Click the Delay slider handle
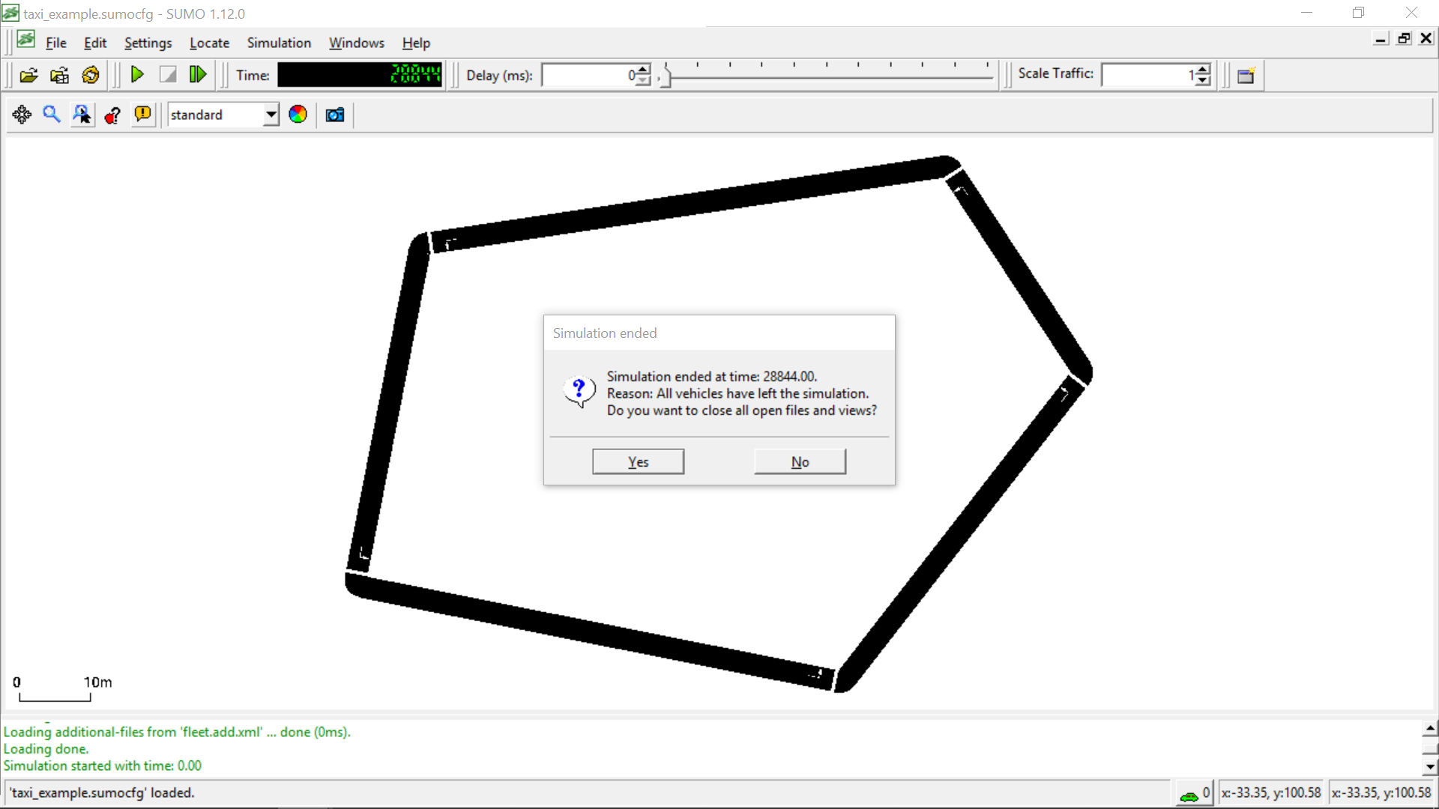 click(666, 76)
